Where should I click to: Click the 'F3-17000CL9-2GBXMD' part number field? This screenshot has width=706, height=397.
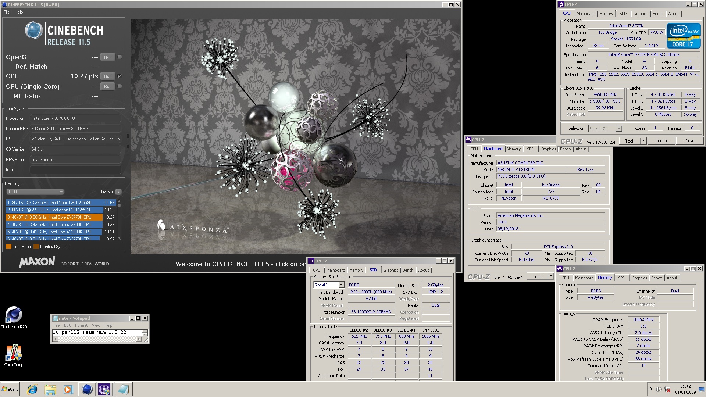pos(371,312)
